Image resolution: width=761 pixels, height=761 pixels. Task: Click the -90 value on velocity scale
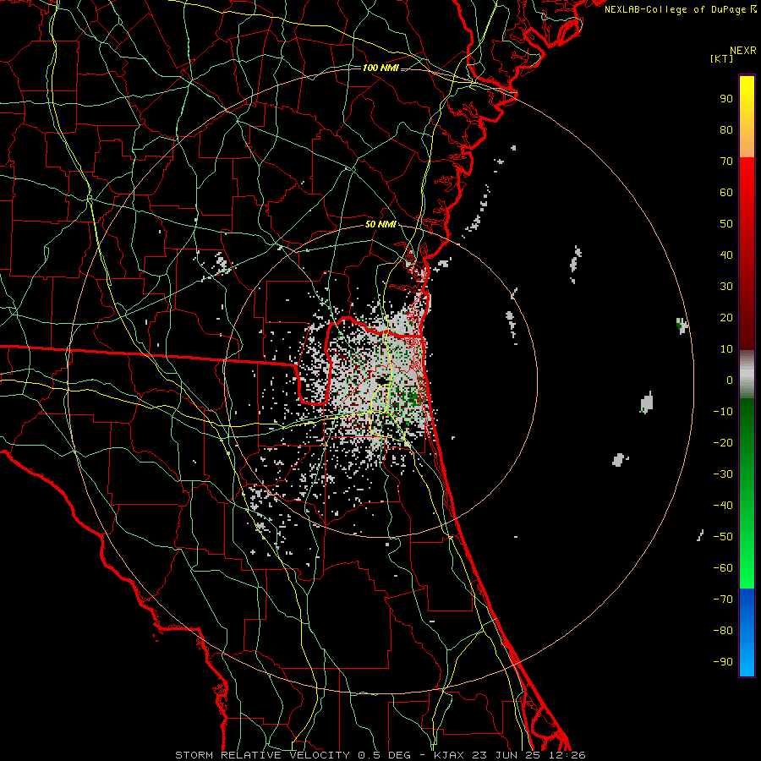point(723,662)
